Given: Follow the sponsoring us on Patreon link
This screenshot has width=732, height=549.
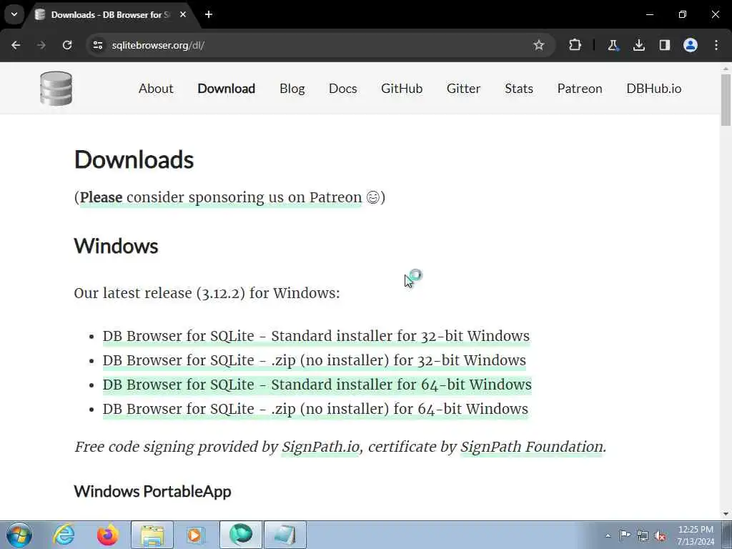Looking at the screenshot, I should click(x=221, y=197).
